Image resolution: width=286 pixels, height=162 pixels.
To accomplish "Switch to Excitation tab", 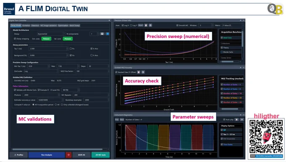I will [x=26, y=25].
